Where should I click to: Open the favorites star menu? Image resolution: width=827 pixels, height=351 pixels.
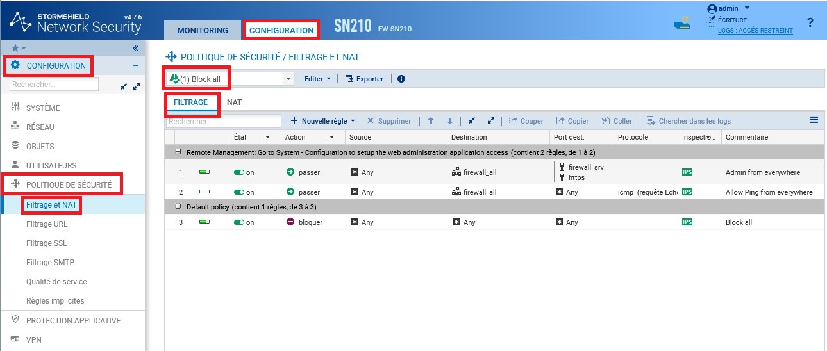[x=19, y=48]
